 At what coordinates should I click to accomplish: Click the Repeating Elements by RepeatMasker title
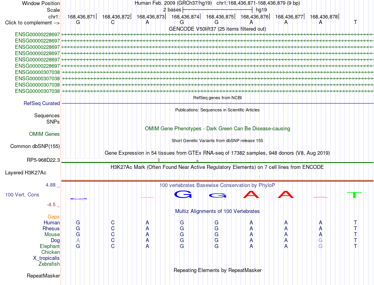[x=217, y=270]
